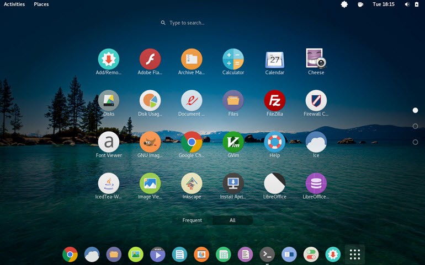
Task: Launch the Font Viewer app
Action: coord(109,142)
